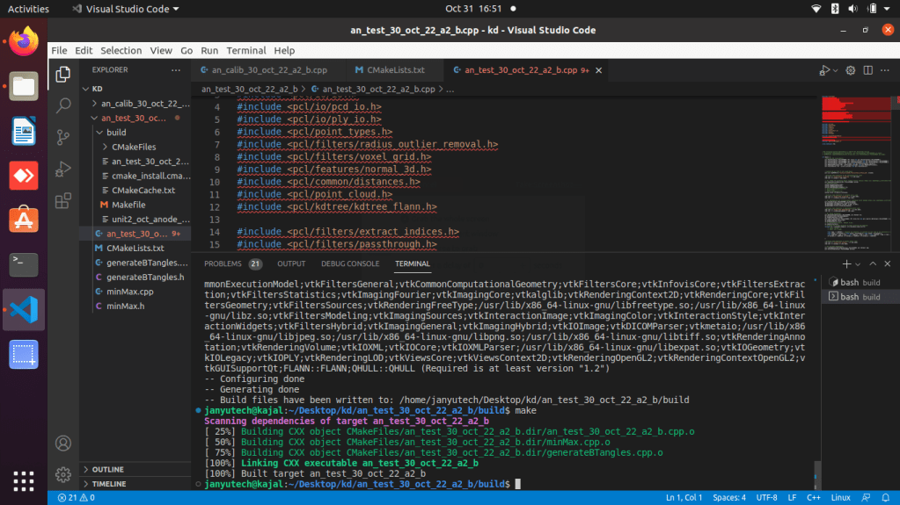The height and width of the screenshot is (505, 900).
Task: Click the new terminal plus icon
Action: click(x=846, y=263)
